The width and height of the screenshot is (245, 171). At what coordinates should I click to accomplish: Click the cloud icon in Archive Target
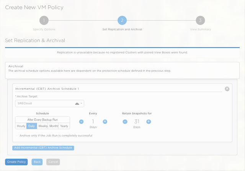tap(77, 104)
